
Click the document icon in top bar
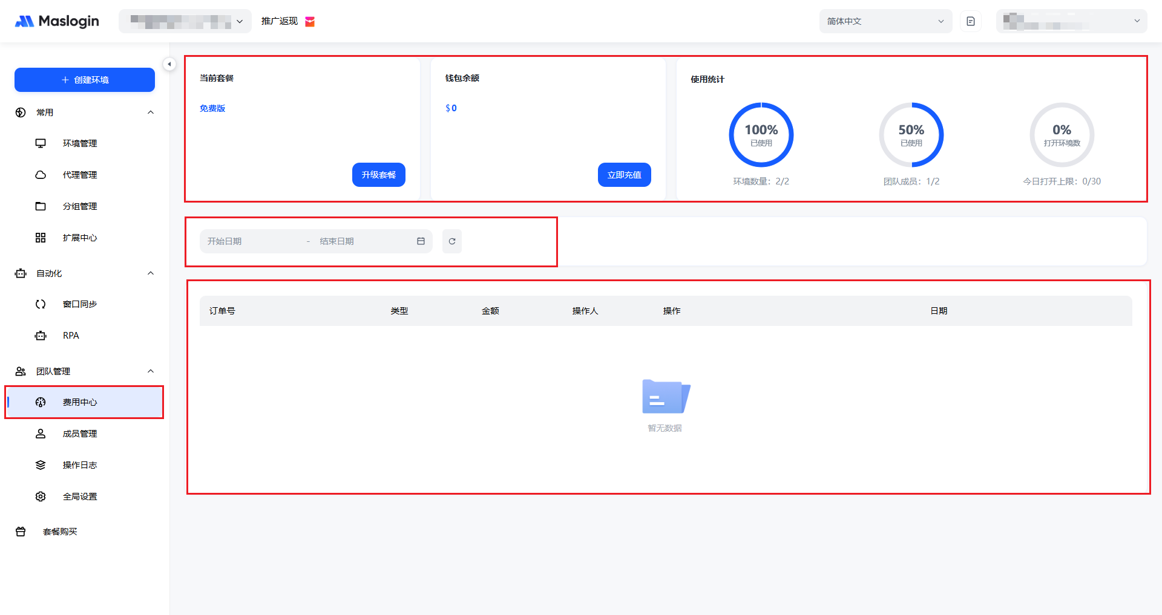(970, 21)
